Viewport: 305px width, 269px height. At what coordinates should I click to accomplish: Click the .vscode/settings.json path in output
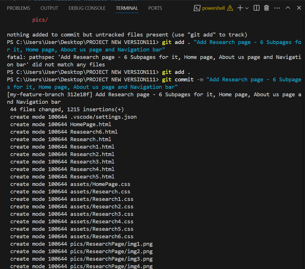103,117
